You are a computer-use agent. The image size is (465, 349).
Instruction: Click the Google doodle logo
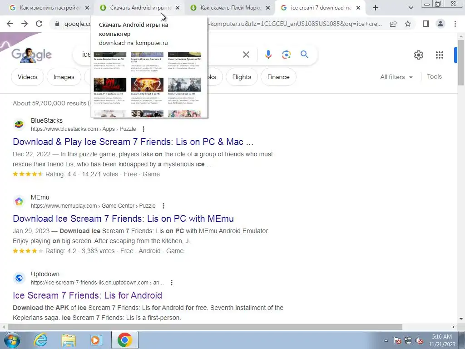point(31,55)
